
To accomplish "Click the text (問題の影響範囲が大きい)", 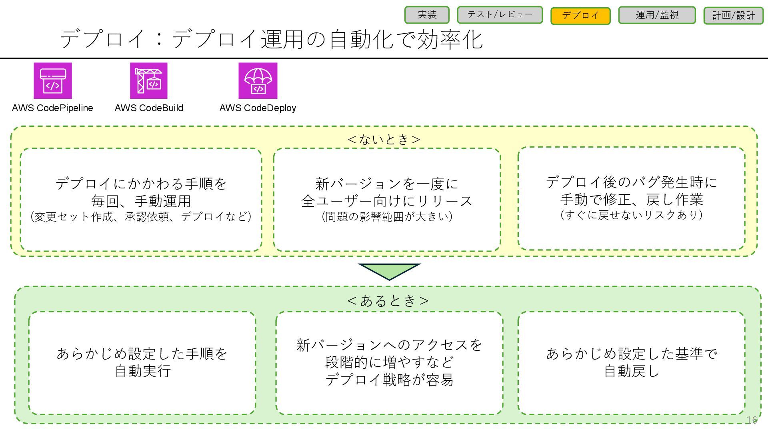I will click(x=387, y=216).
